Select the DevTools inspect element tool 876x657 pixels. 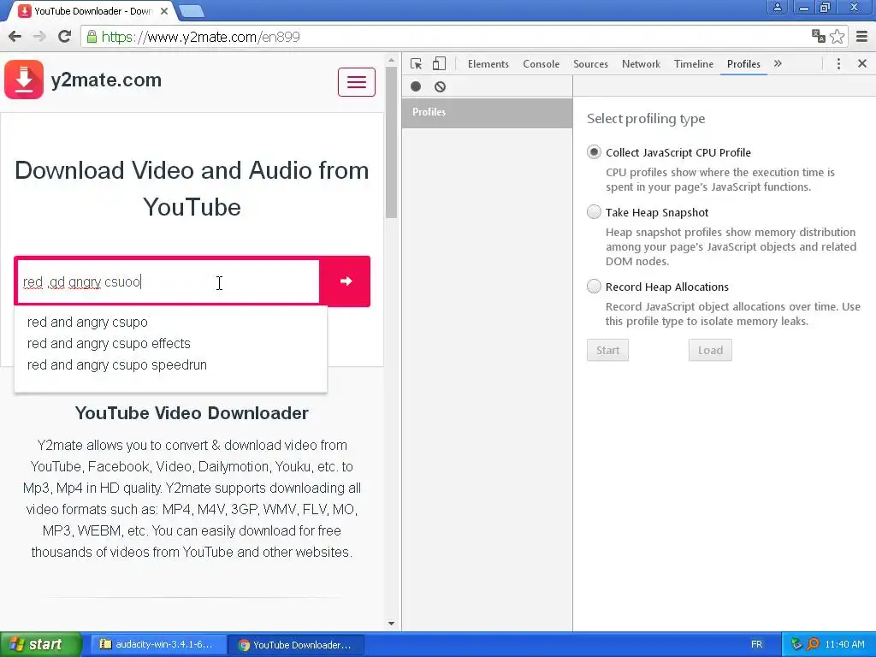click(416, 63)
